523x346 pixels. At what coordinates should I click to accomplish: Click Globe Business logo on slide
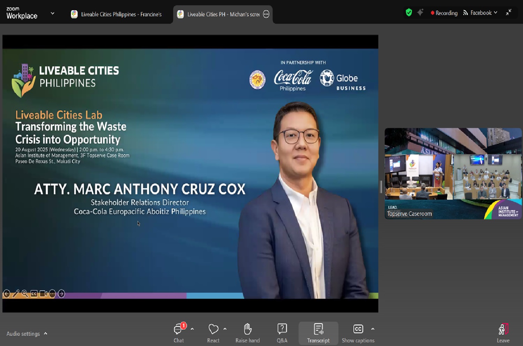pos(343,80)
